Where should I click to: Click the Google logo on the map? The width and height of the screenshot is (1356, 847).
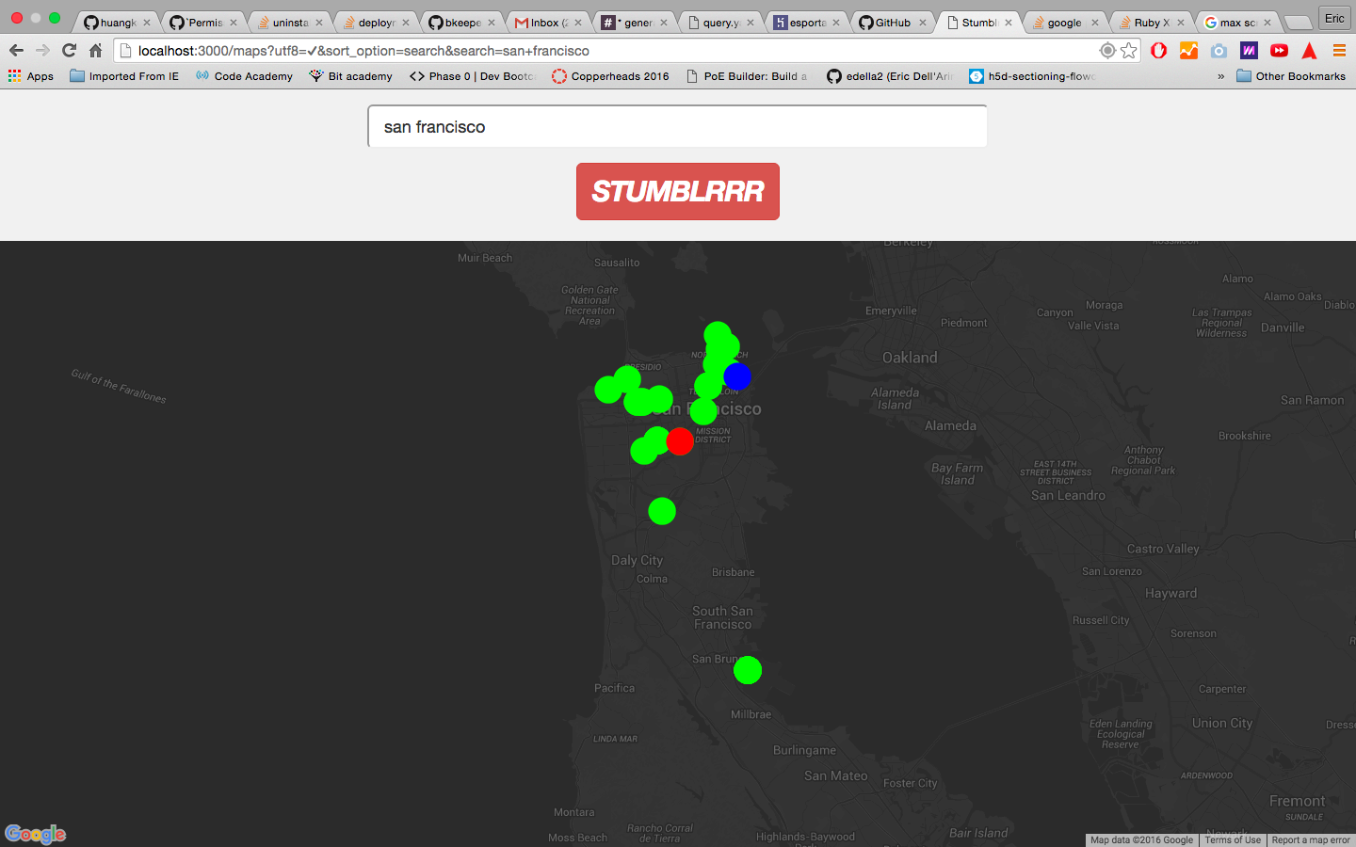click(x=36, y=834)
